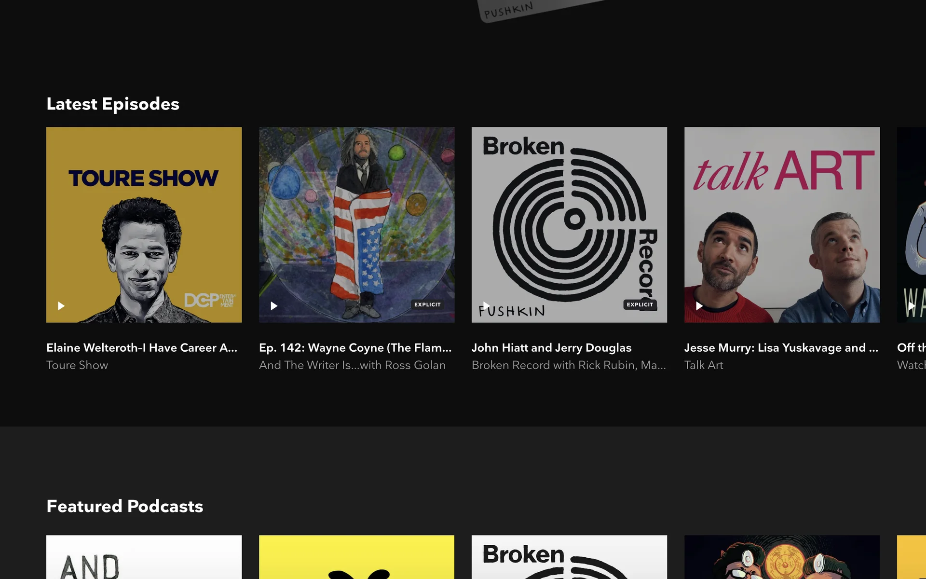This screenshot has height=579, width=926.
Task: Play the Elaine Welteroth Toure Show episode
Action: point(61,306)
